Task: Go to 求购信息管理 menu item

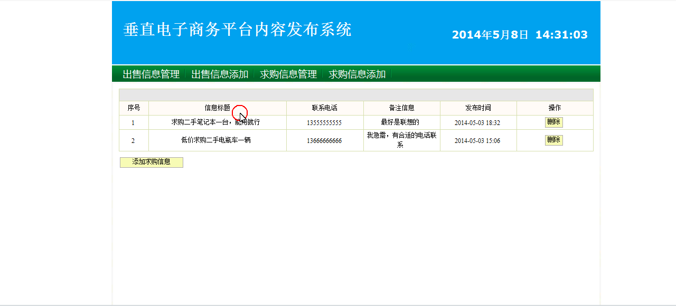Action: point(288,74)
